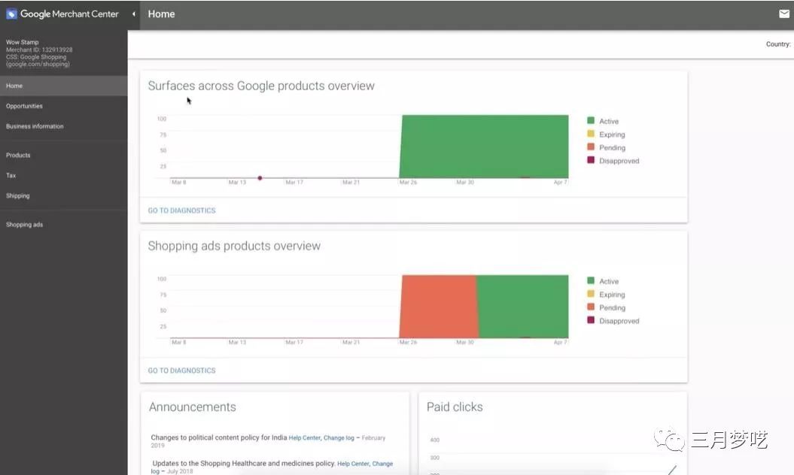Viewport: 794px width, 475px height.
Task: Open the mail notifications icon
Action: click(x=784, y=14)
